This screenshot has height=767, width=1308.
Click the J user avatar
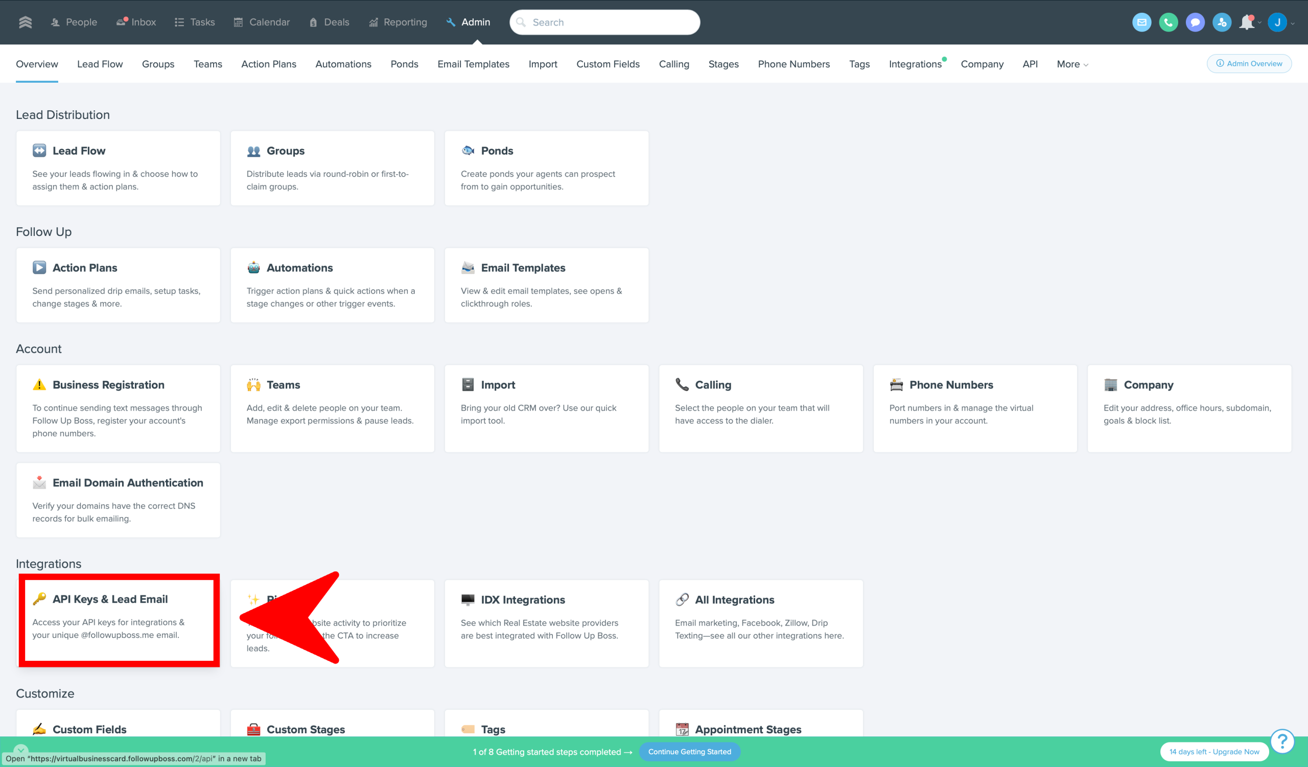coord(1277,22)
